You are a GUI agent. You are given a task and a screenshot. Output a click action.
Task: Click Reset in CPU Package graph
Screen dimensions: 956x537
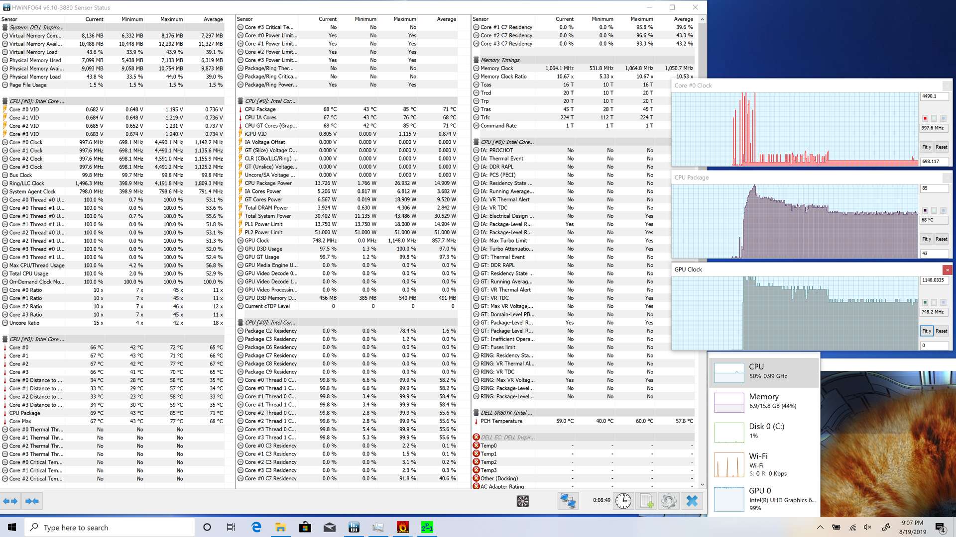tap(941, 239)
